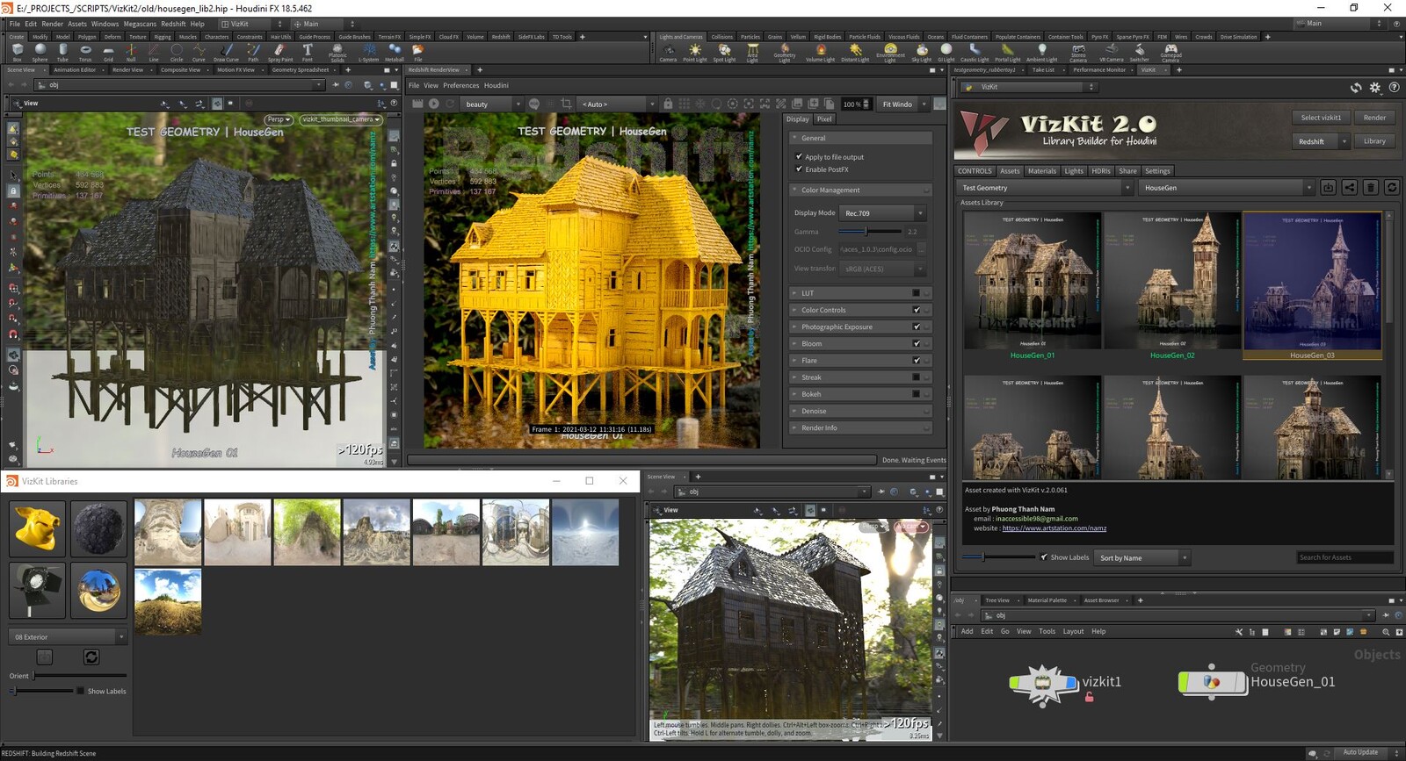Open the Sort by Name dropdown

click(x=1143, y=558)
